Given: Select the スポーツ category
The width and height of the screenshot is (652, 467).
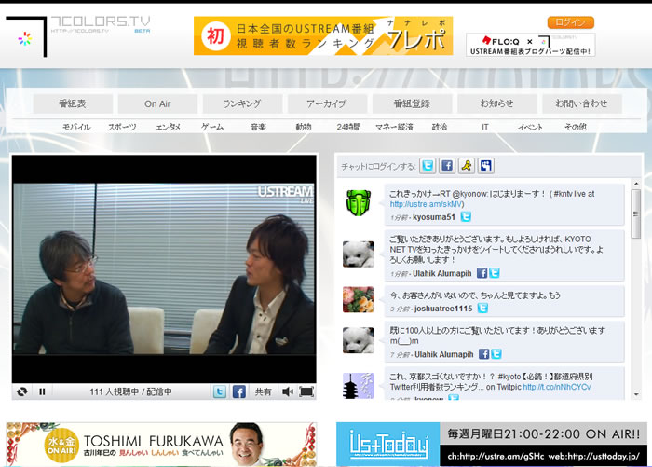Looking at the screenshot, I should 122,127.
